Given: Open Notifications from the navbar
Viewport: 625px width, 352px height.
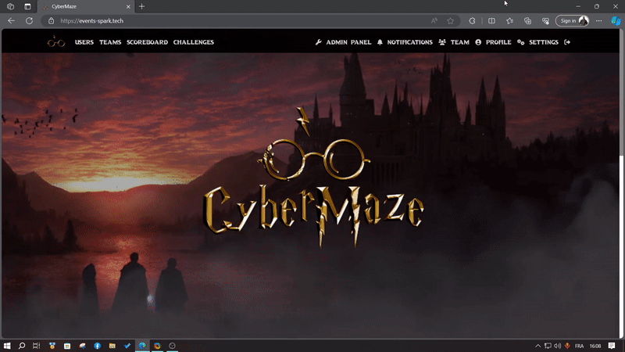Looking at the screenshot, I should pos(405,42).
